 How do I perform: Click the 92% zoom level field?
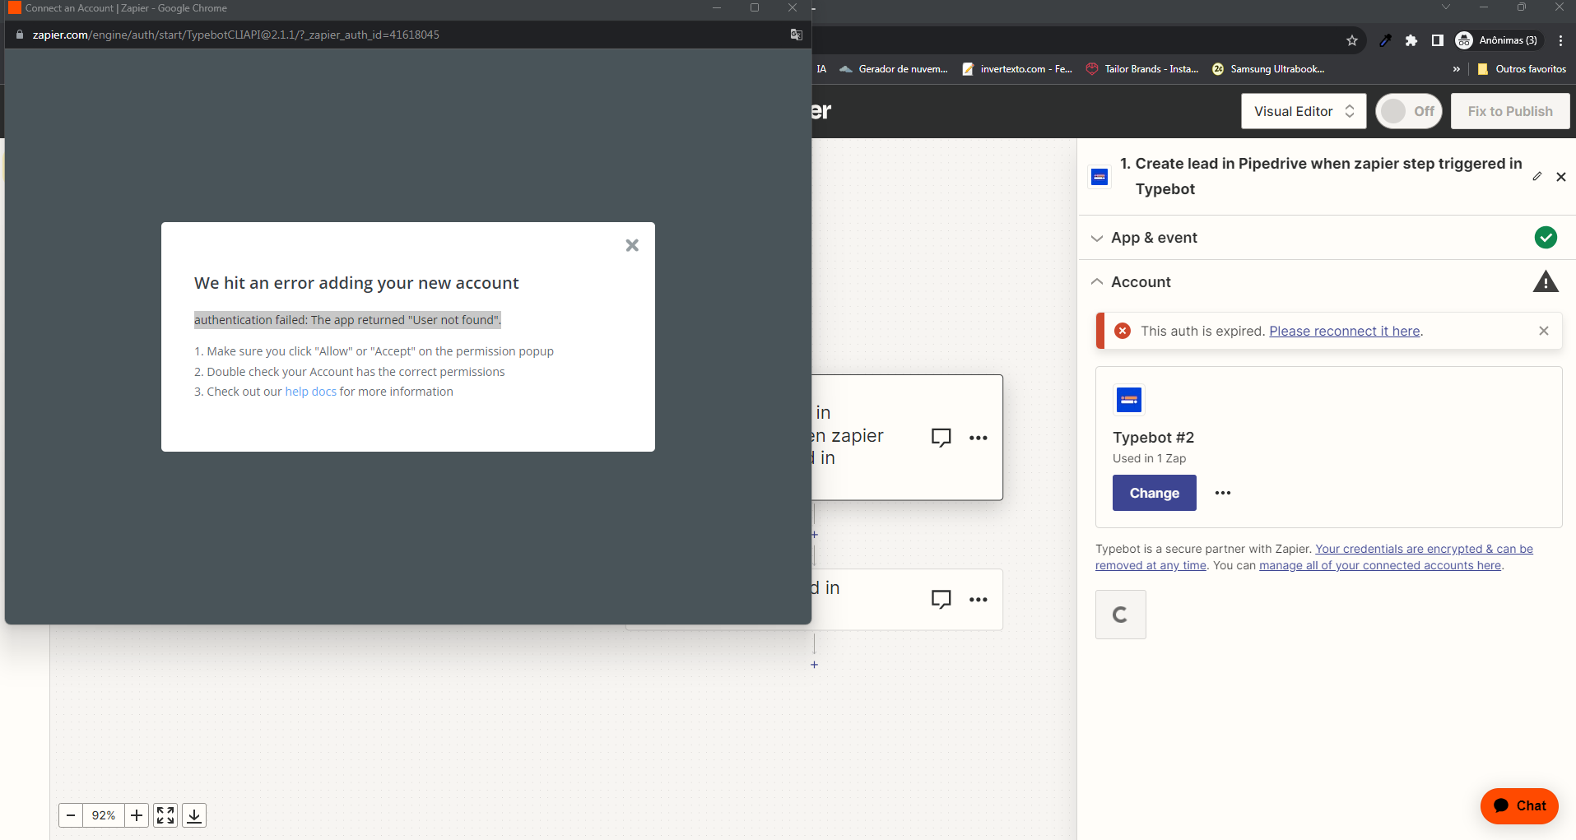tap(104, 815)
